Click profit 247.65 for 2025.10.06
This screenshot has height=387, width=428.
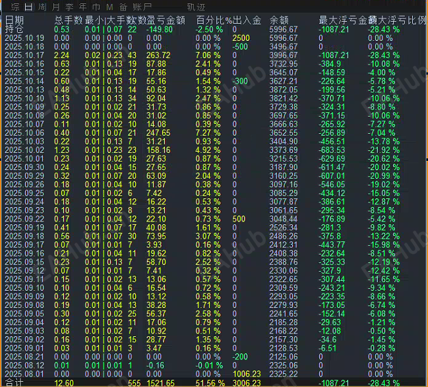click(158, 133)
